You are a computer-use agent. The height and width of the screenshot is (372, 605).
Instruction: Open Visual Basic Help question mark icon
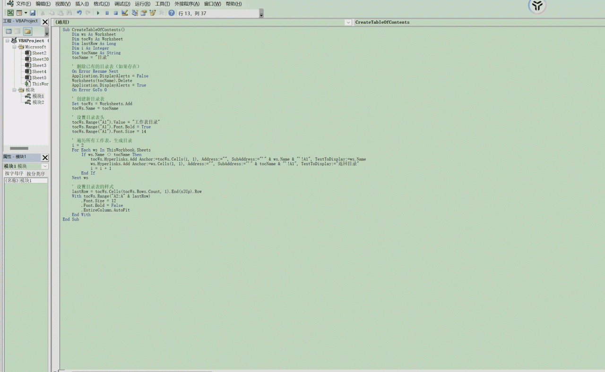(x=171, y=13)
